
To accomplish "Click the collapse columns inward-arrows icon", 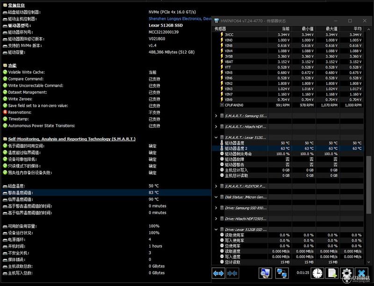I will coord(232,273).
